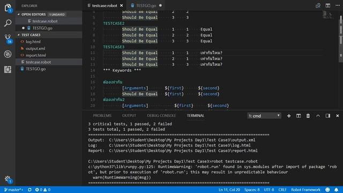Maximize the panel with up chevron
This screenshot has width=343, height=193.
tap(318, 116)
